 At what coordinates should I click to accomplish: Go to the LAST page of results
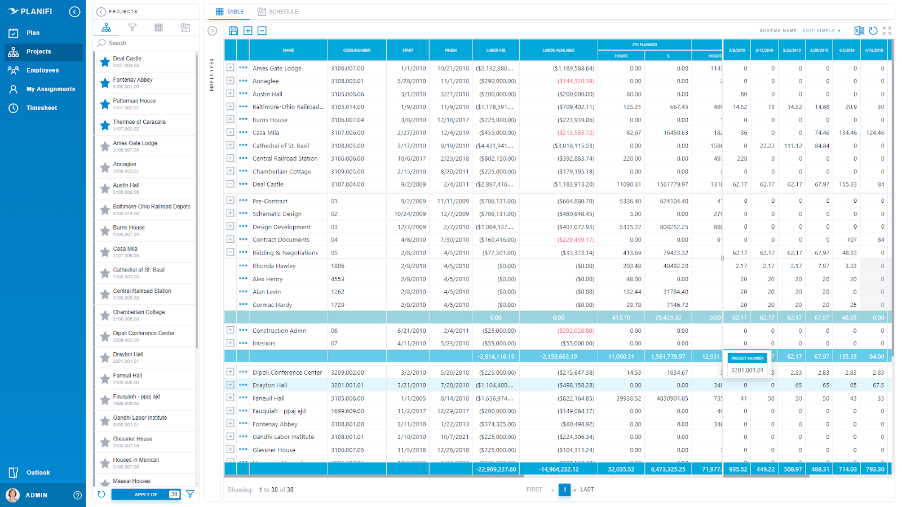pos(586,490)
